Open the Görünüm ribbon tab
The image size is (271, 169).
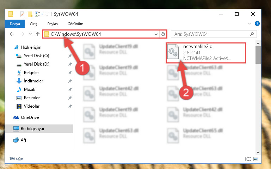pyautogui.click(x=75, y=24)
